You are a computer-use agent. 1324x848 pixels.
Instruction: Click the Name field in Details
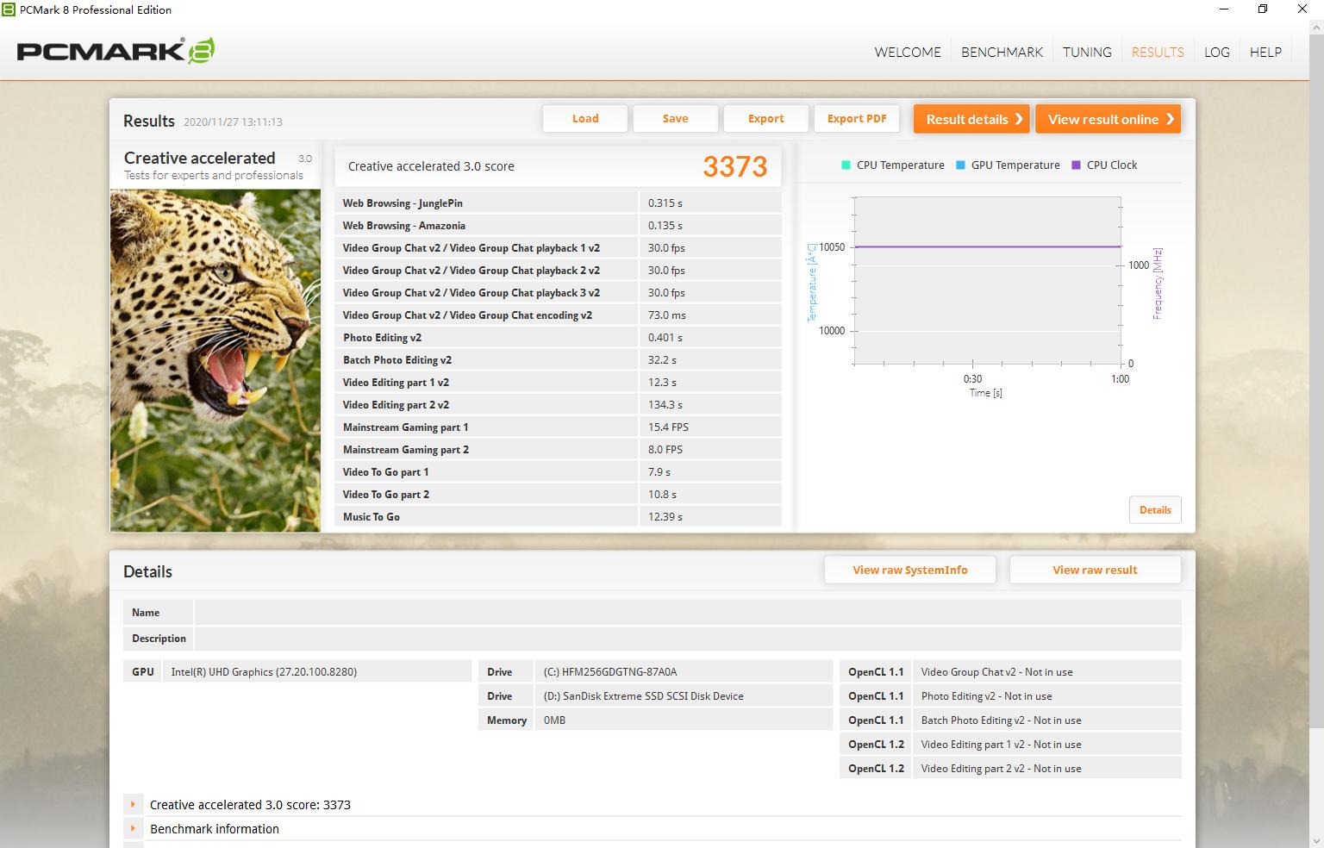click(687, 613)
